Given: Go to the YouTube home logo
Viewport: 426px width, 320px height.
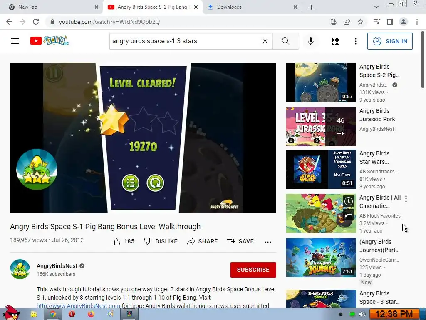Looking at the screenshot, I should [50, 41].
